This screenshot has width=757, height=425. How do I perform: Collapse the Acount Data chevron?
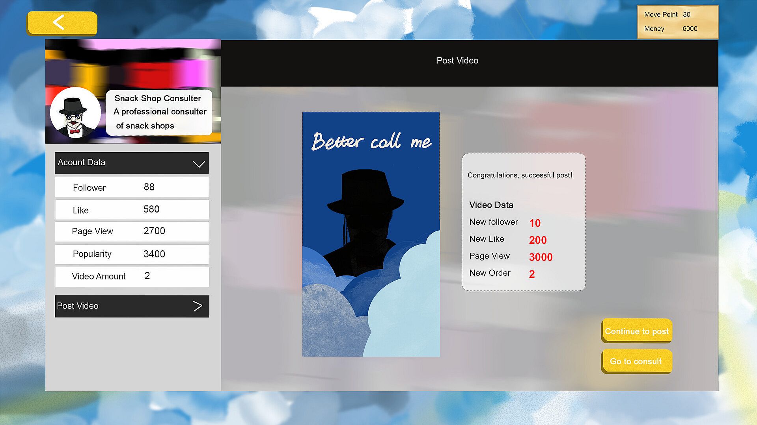(x=199, y=164)
